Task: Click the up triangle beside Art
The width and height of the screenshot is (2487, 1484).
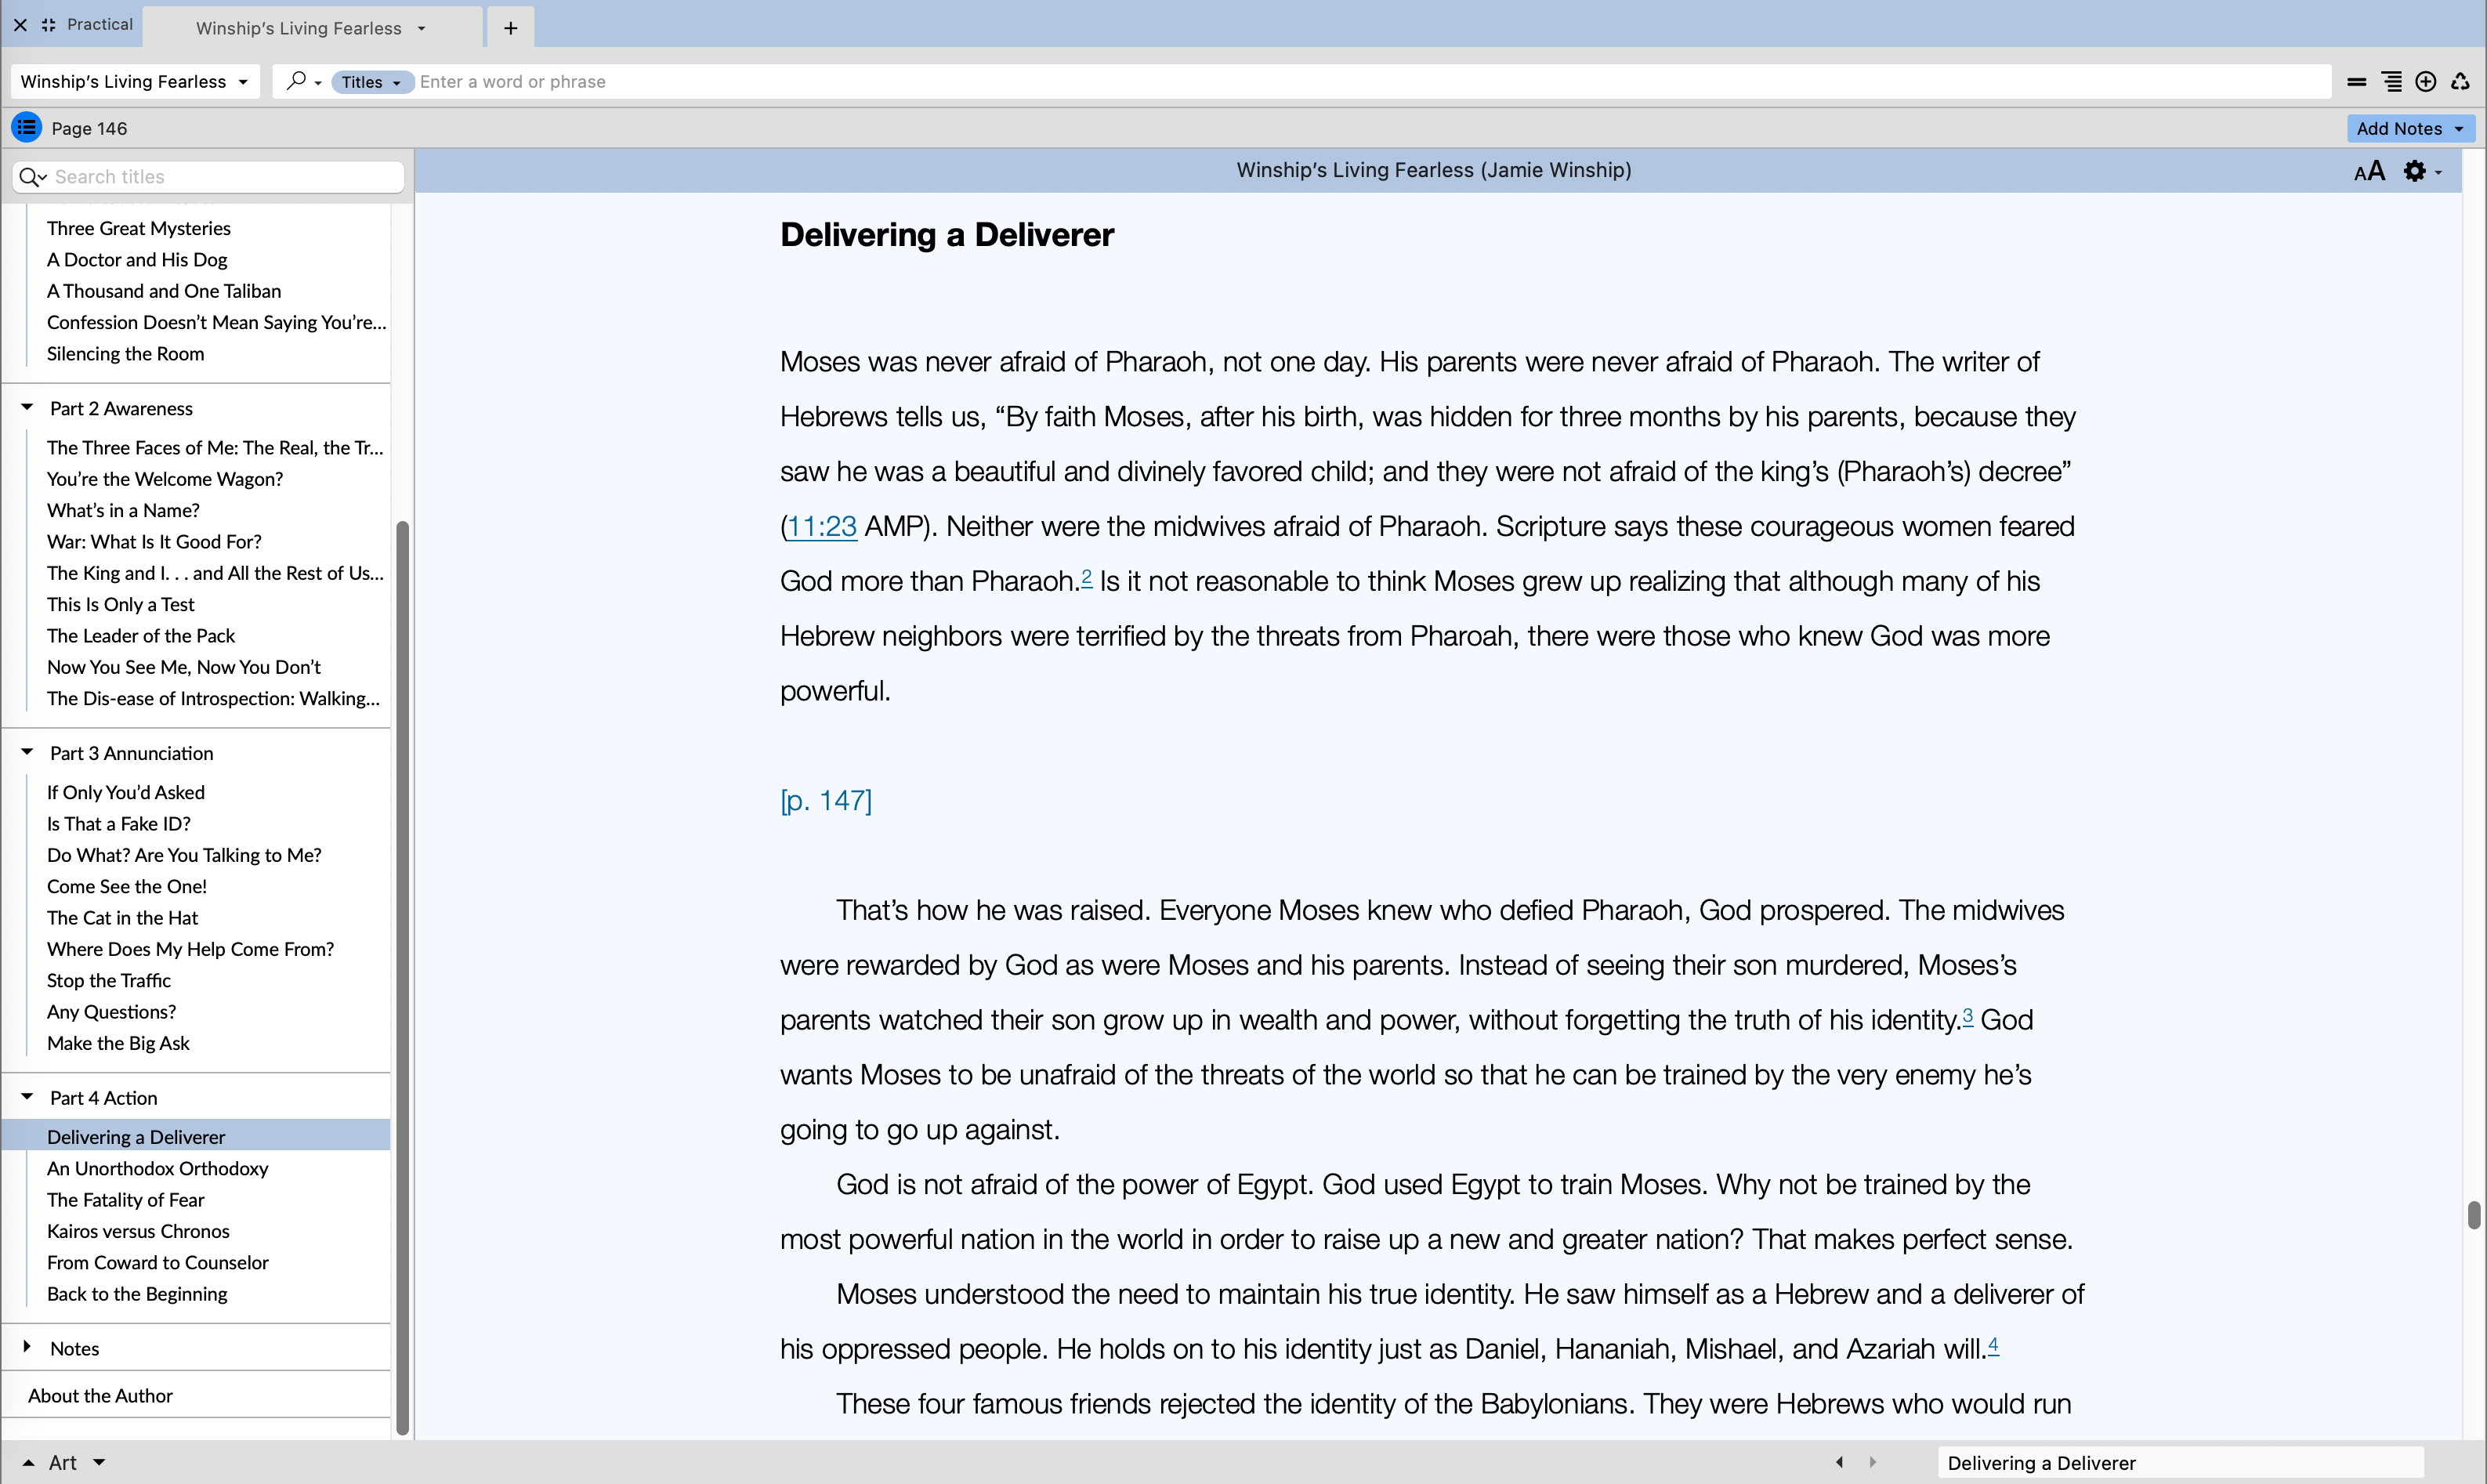Action: [x=28, y=1462]
